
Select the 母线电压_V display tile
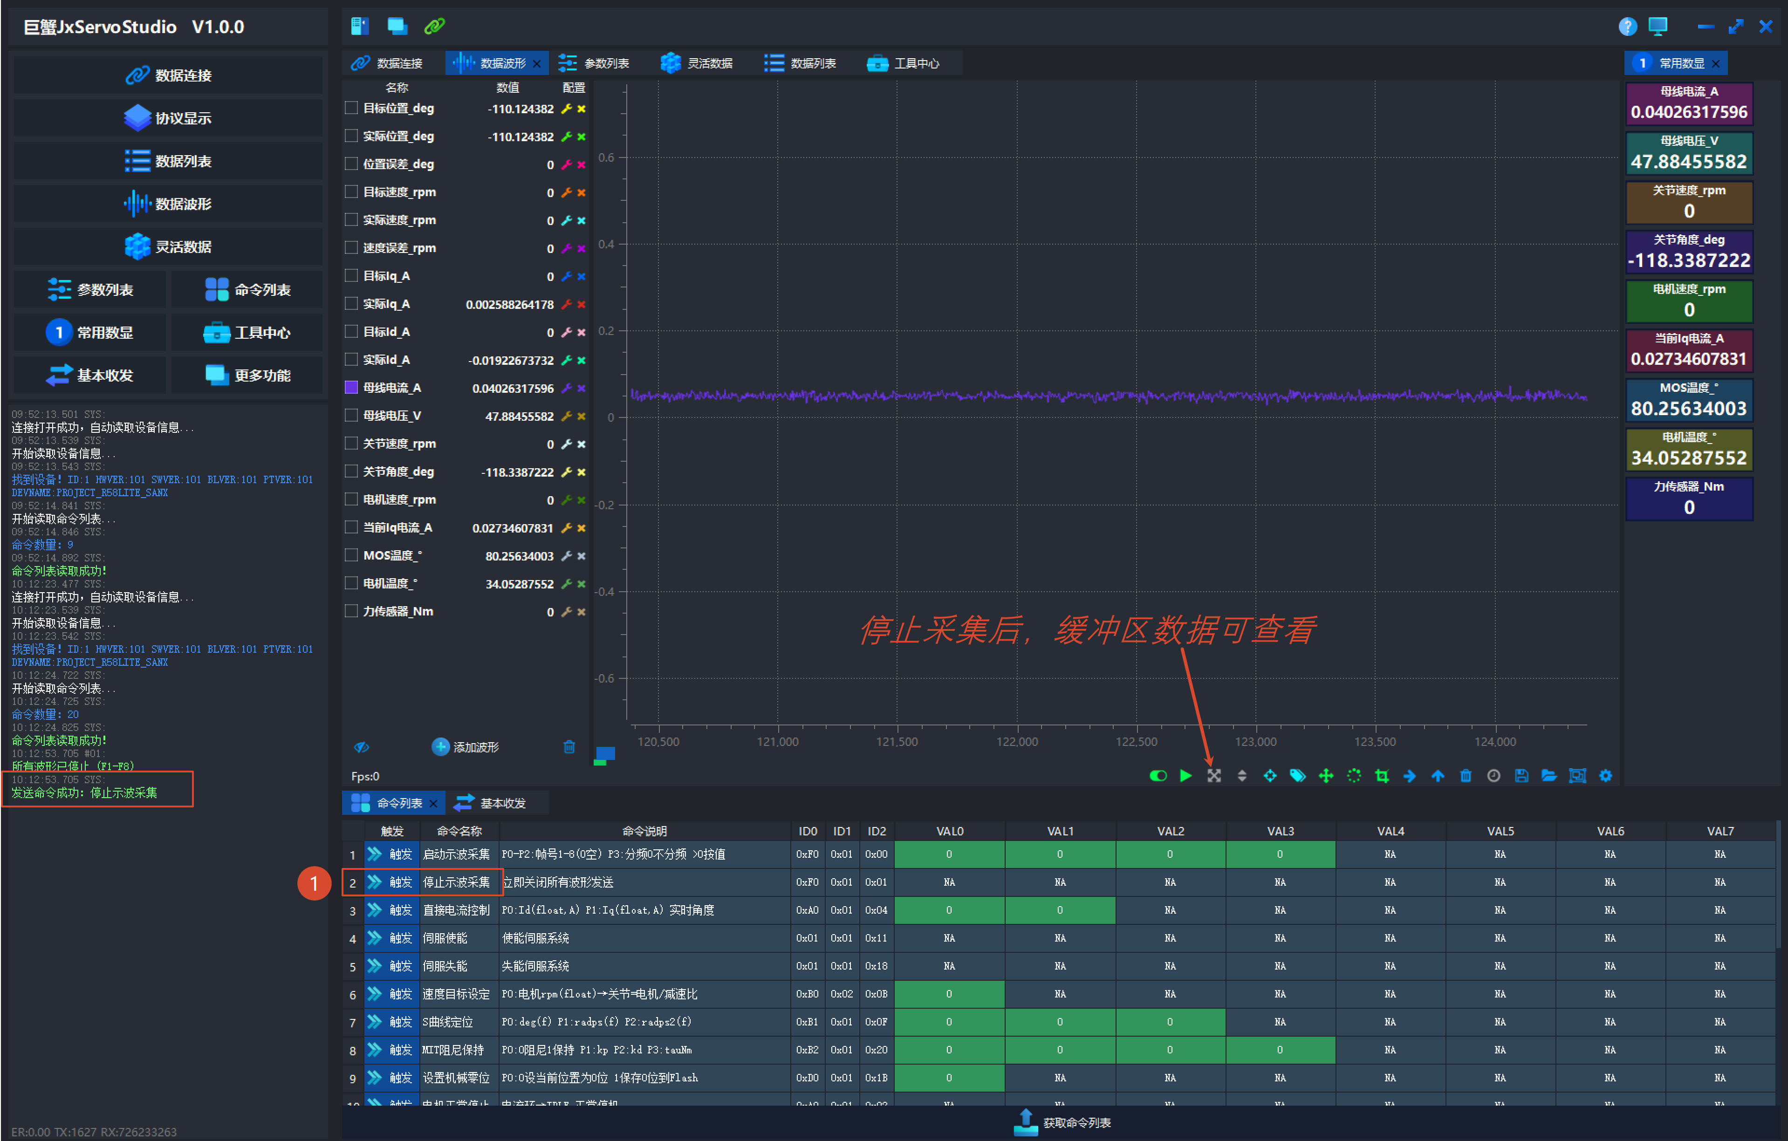click(1689, 153)
